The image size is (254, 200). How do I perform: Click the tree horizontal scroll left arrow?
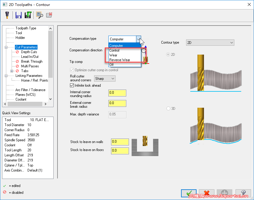[x=5, y=104]
